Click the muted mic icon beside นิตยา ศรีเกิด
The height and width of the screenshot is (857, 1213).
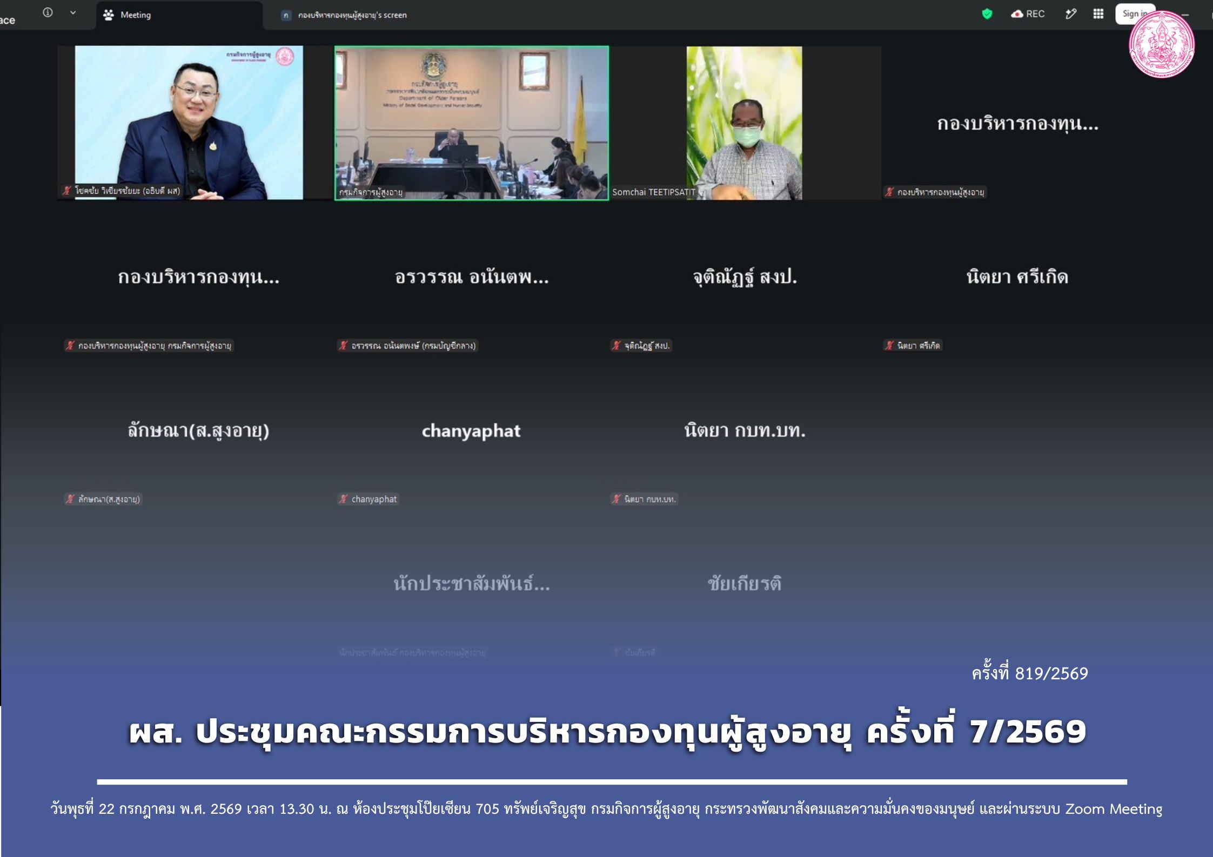[889, 346]
